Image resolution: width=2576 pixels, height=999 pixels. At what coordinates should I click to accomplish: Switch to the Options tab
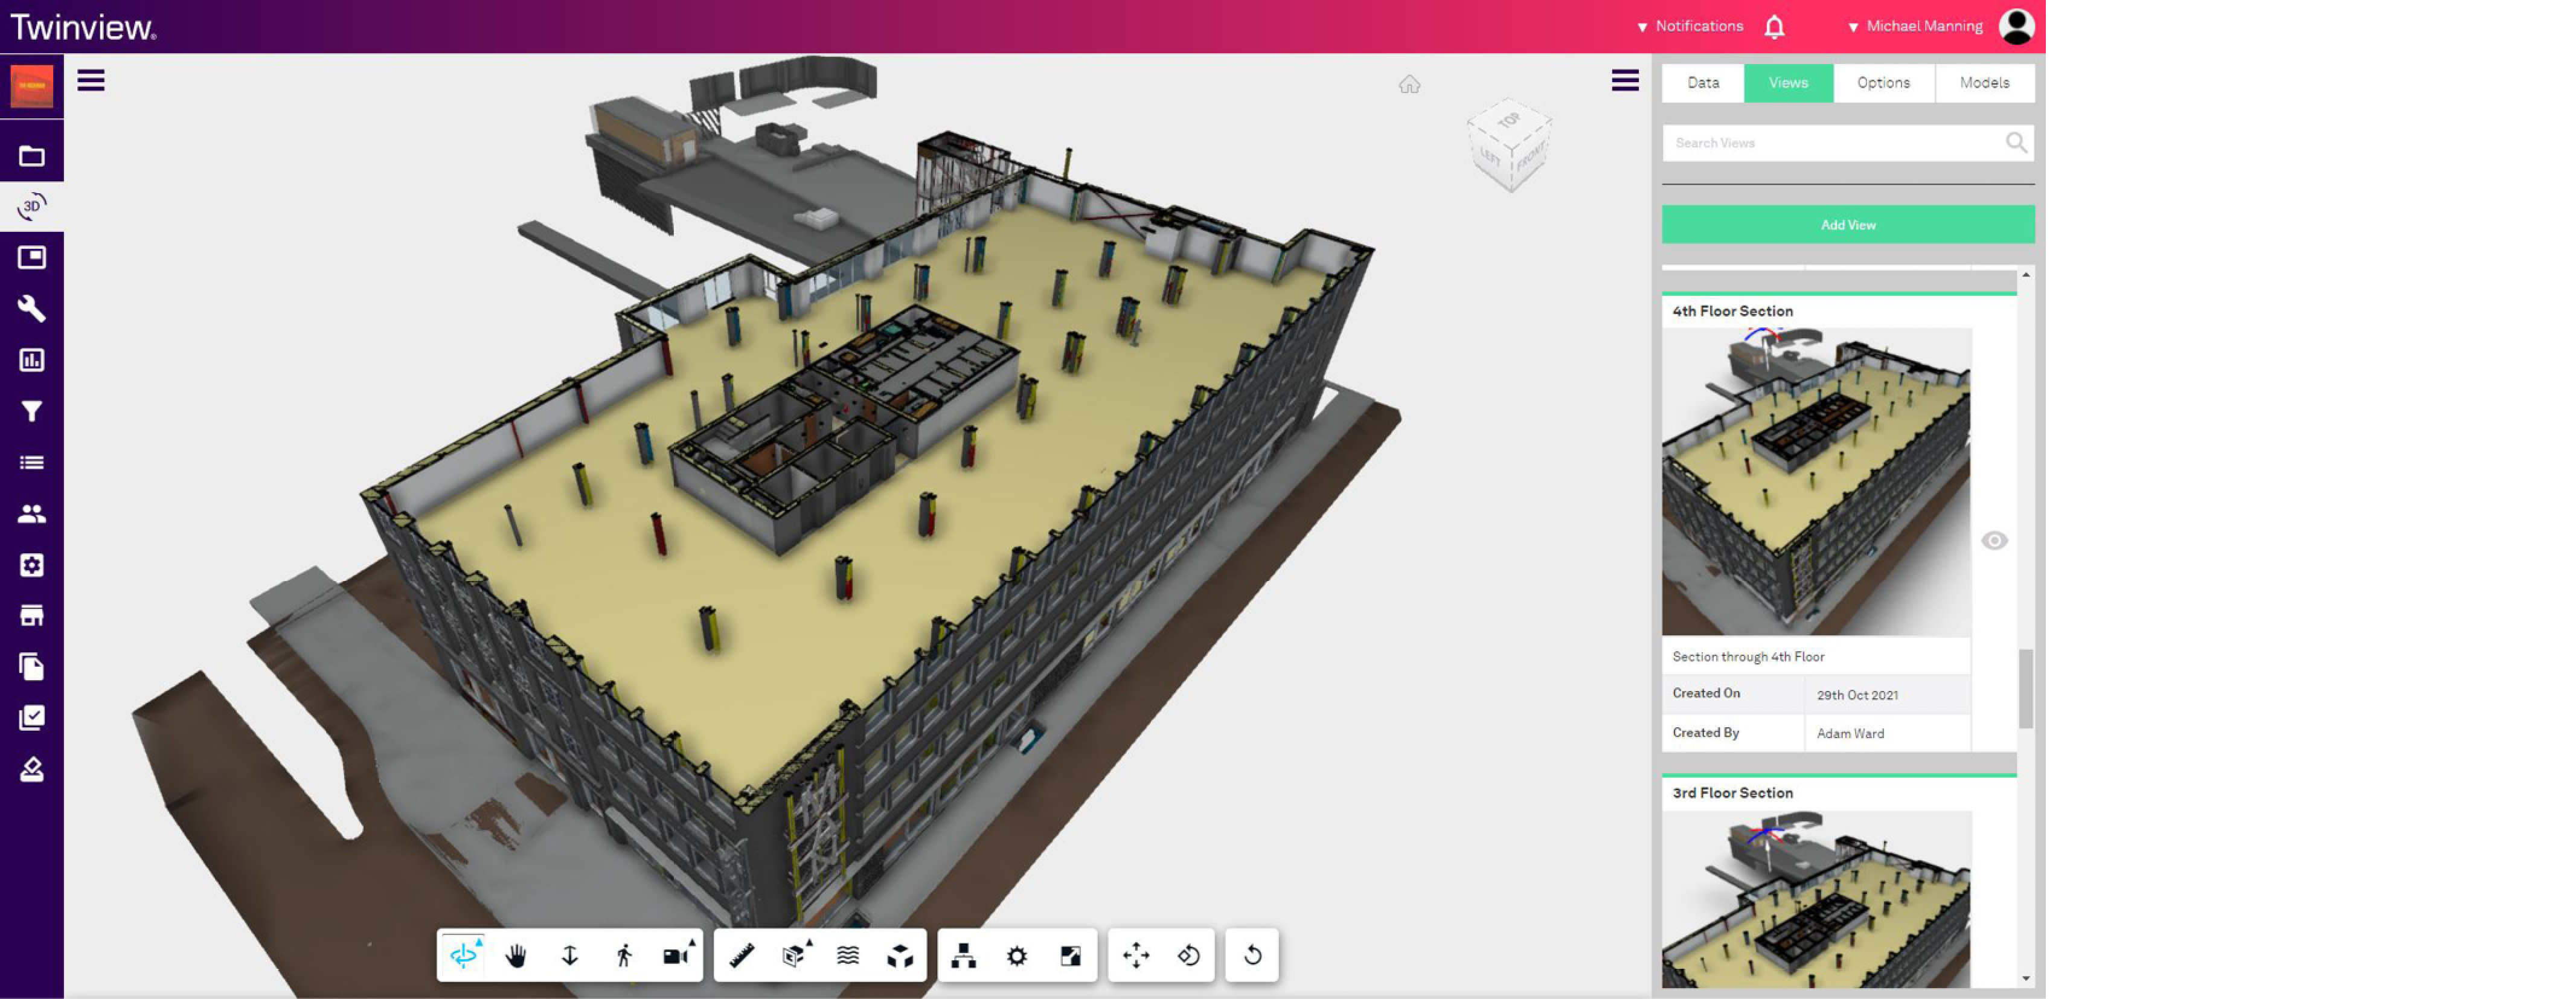pos(1883,83)
